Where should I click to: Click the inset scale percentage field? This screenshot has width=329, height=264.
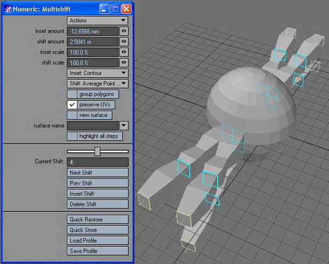(93, 52)
